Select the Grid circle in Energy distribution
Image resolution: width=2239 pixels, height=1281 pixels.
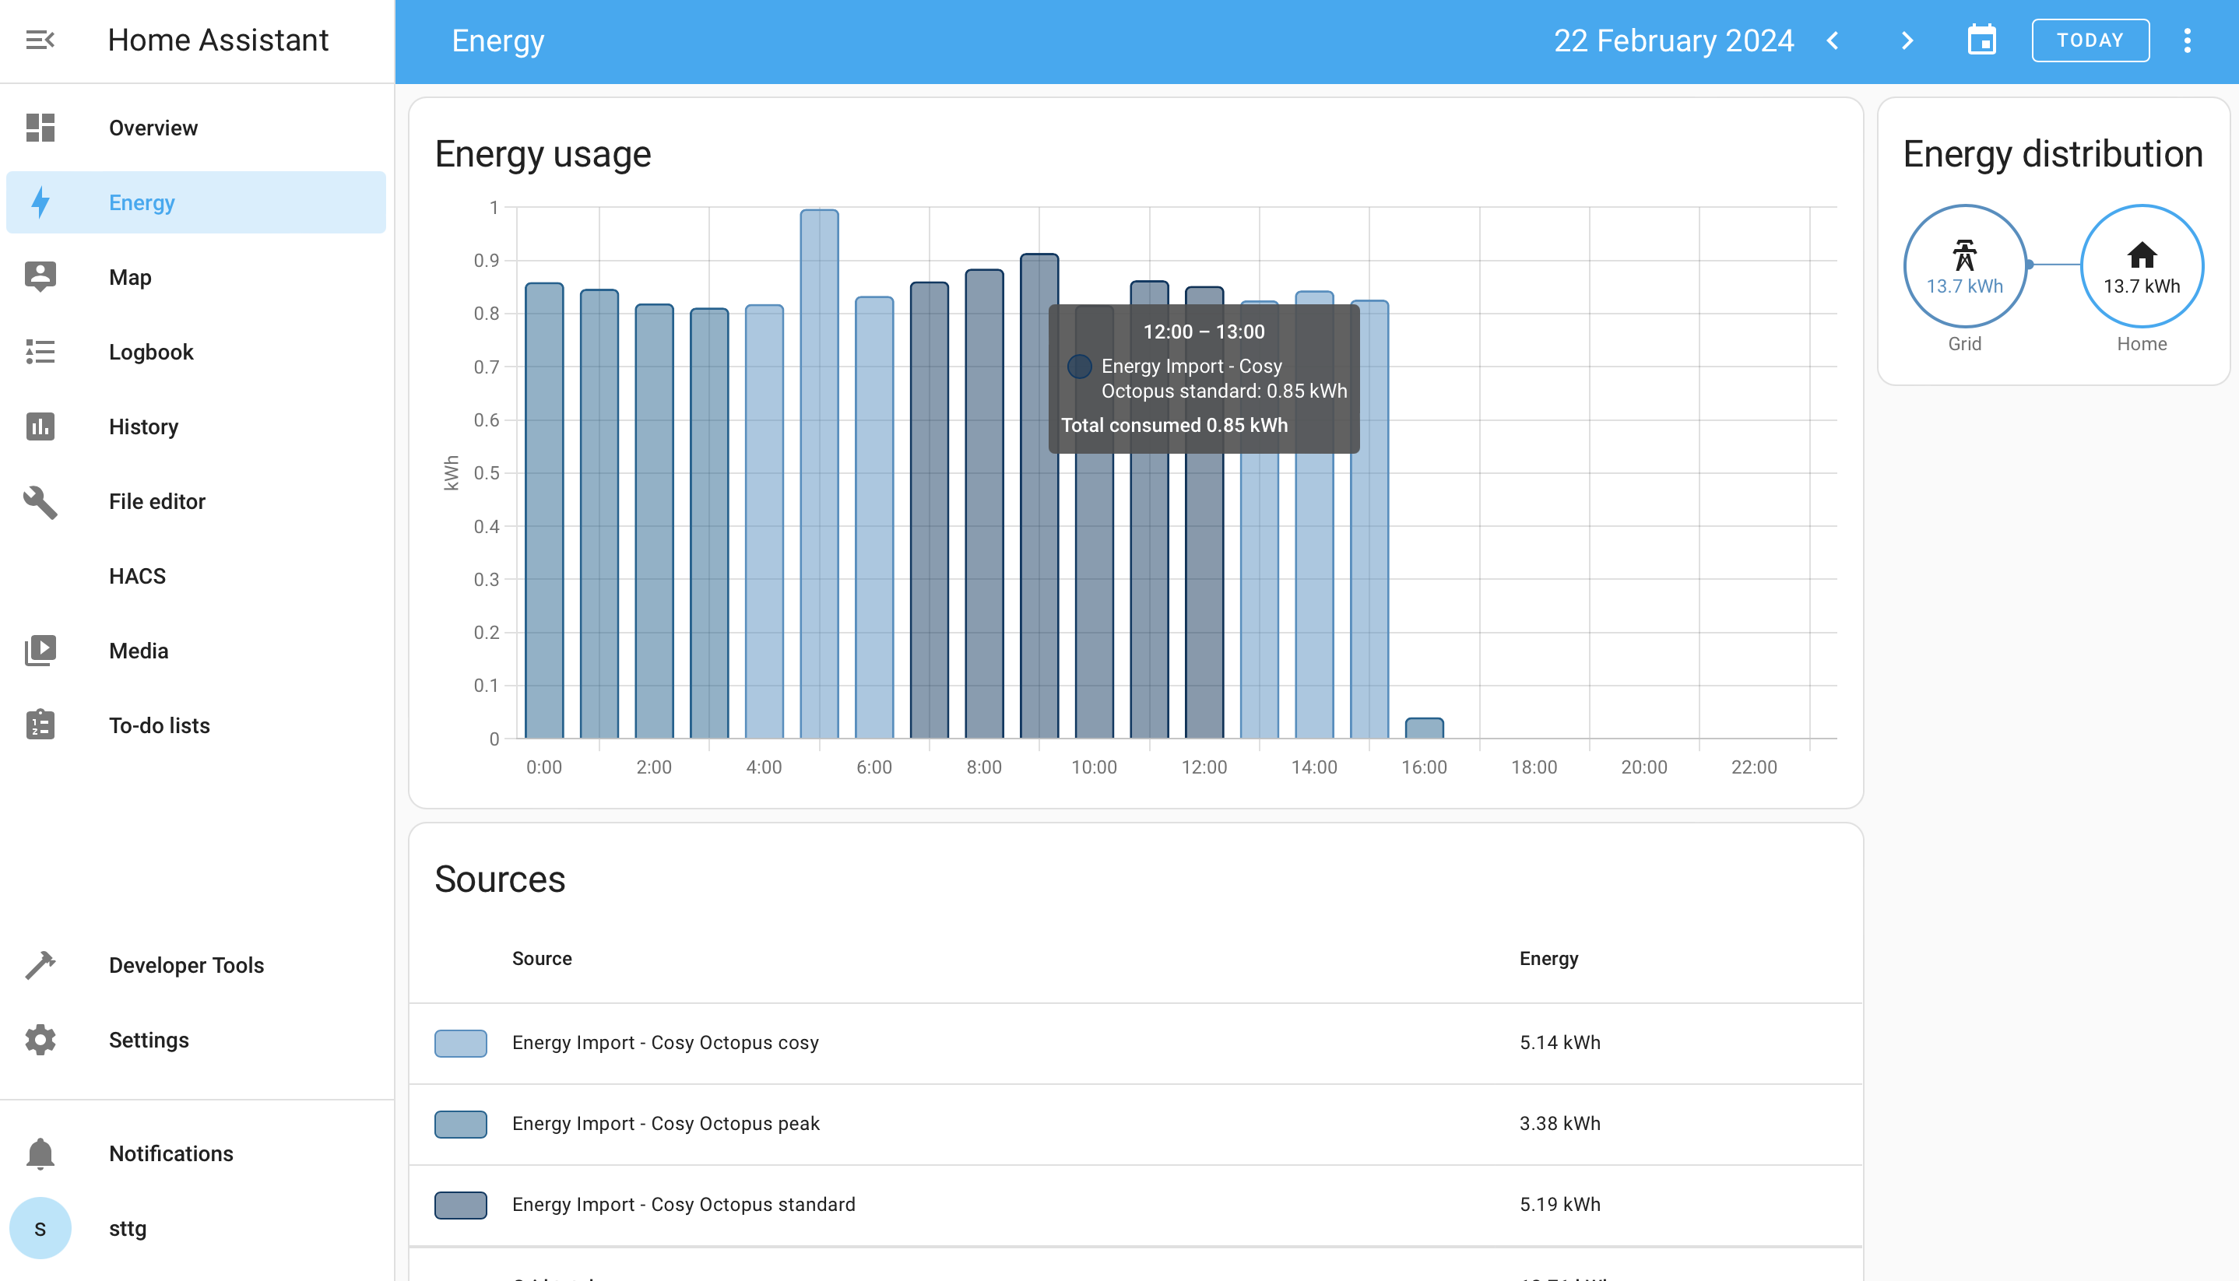click(x=1964, y=265)
